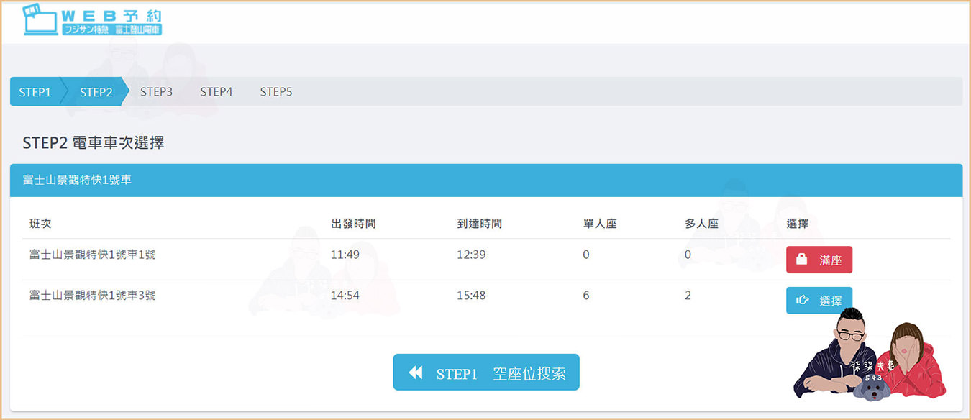Screen dimensions: 971x420
Task: Click the 出發時間 column header
Action: pyautogui.click(x=353, y=224)
